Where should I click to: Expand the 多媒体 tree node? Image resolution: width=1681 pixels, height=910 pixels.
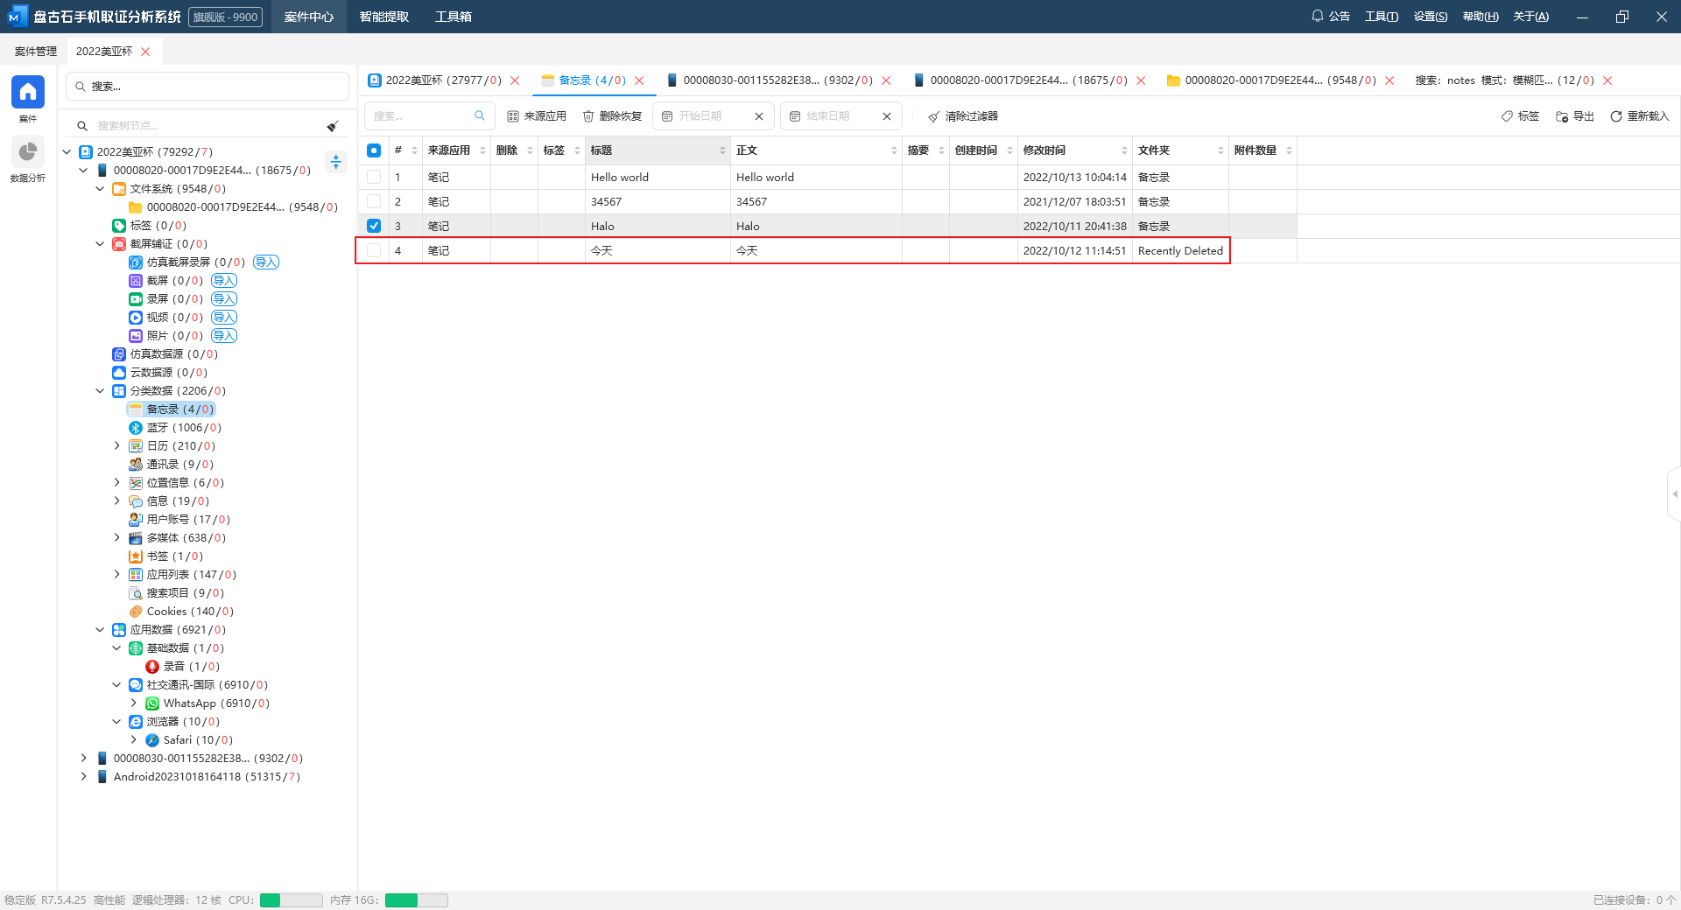(117, 538)
